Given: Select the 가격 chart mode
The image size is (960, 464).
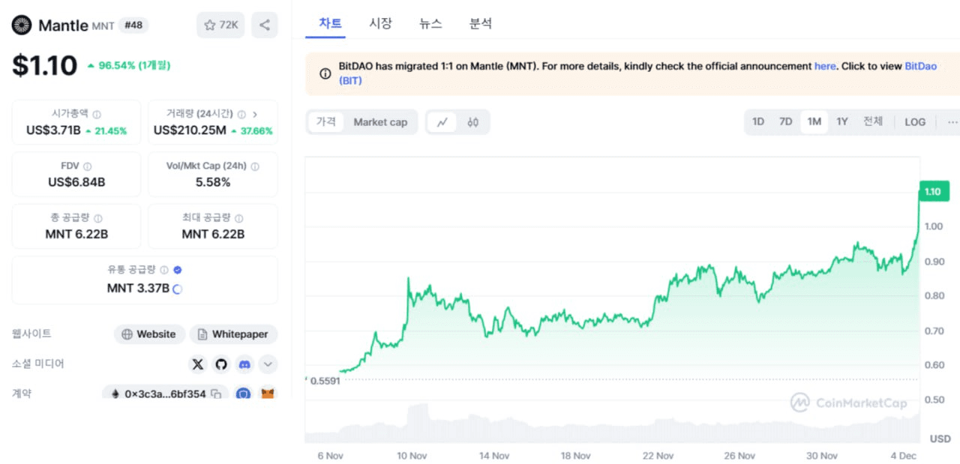Looking at the screenshot, I should click(325, 121).
